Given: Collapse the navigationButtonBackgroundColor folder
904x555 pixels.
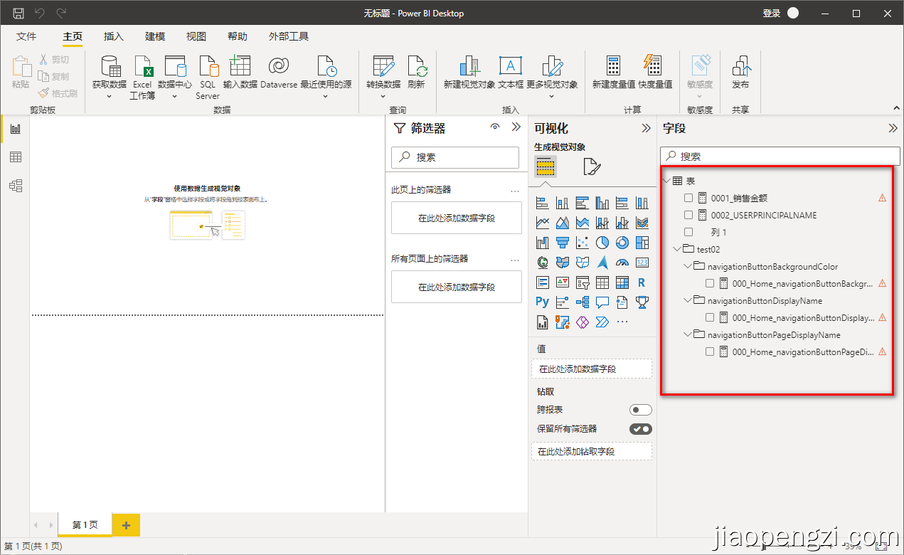Looking at the screenshot, I should [x=687, y=266].
